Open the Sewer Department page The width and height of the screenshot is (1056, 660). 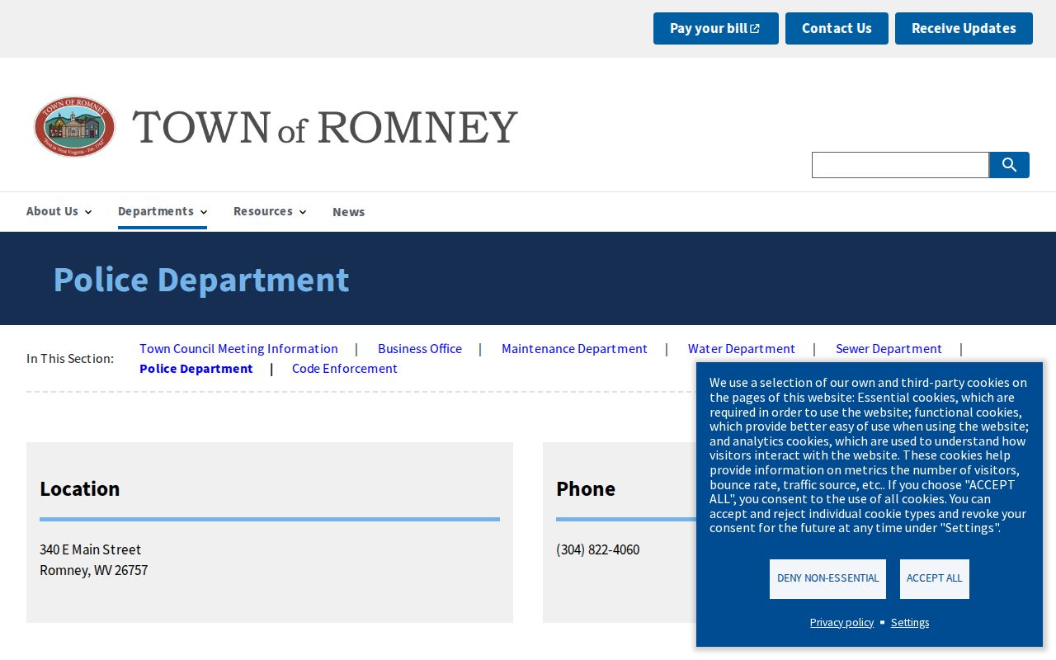(x=889, y=348)
